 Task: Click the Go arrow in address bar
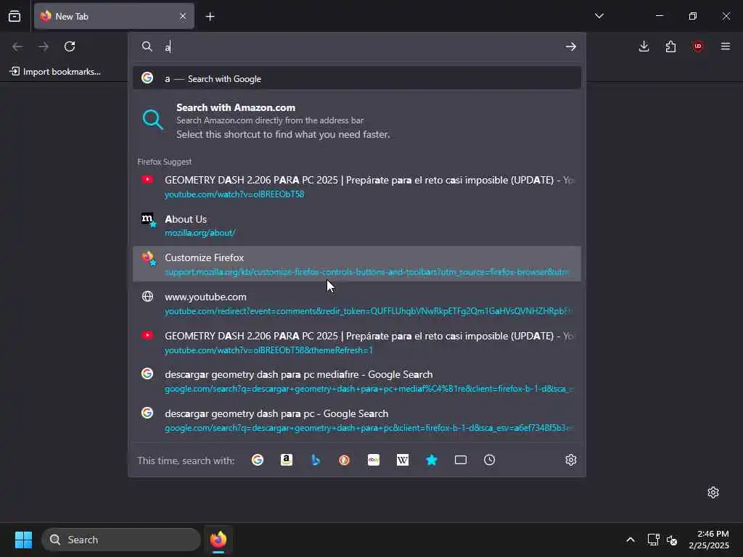coord(570,46)
